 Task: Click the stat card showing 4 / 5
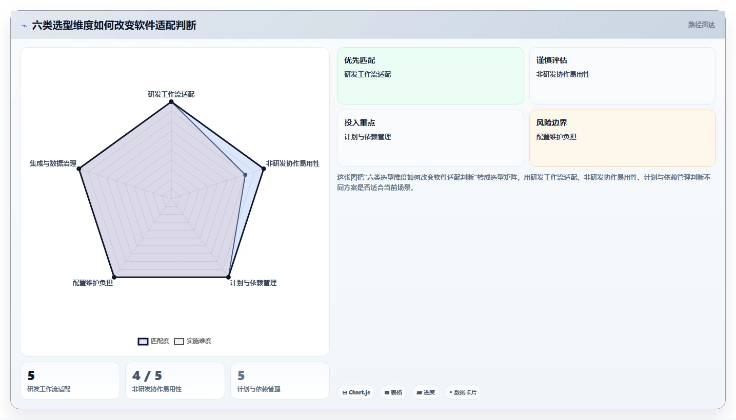pos(175,381)
